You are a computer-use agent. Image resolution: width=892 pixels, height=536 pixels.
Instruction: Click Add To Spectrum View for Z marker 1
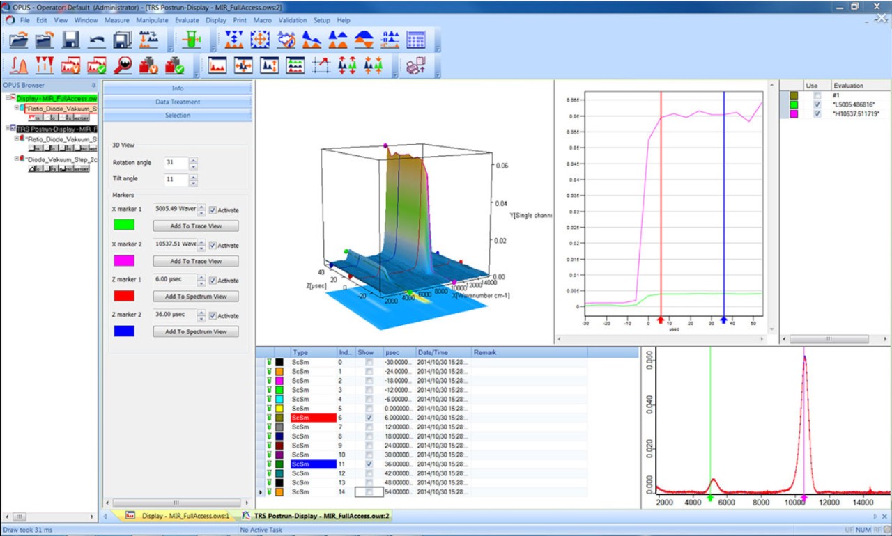pos(196,297)
